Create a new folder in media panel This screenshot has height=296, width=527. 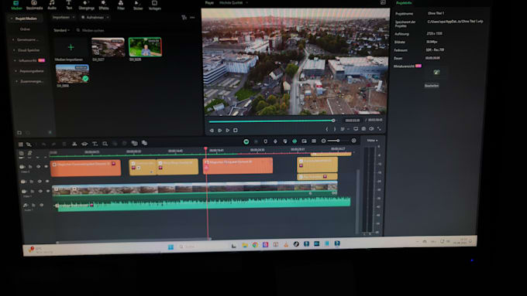point(19,133)
